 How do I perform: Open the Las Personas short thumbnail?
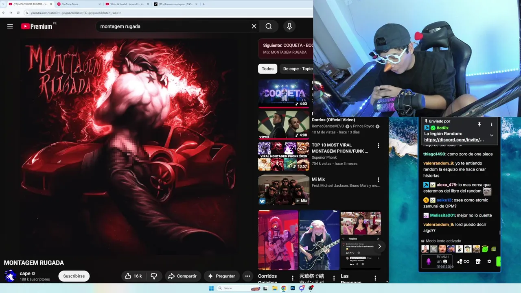click(361, 240)
